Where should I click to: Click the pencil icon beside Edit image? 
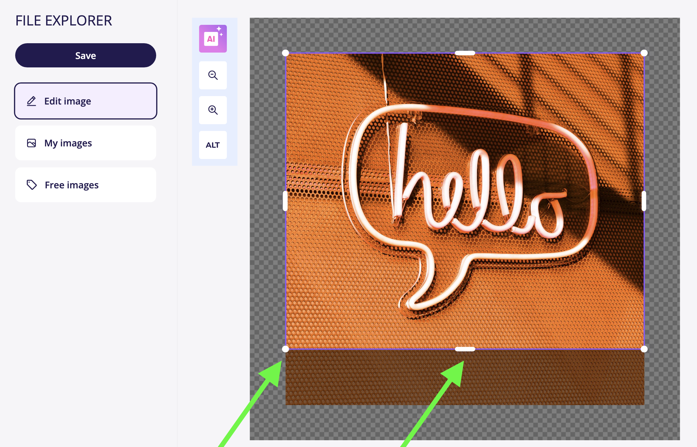[x=31, y=101]
